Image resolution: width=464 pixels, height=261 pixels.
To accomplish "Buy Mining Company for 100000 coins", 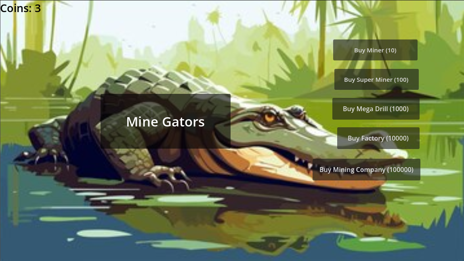I will tap(366, 170).
